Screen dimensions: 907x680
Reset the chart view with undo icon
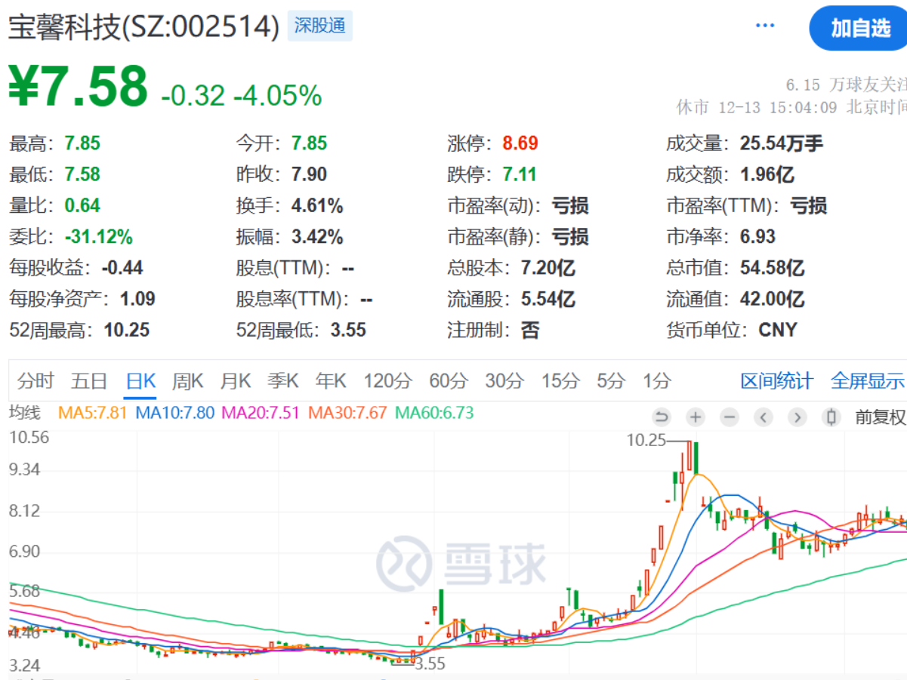662,417
